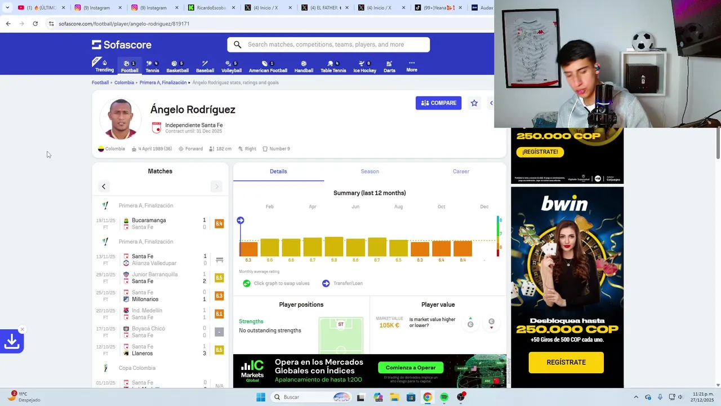721x406 pixels.
Task: Go to Football breadcrumb link
Action: (100, 82)
